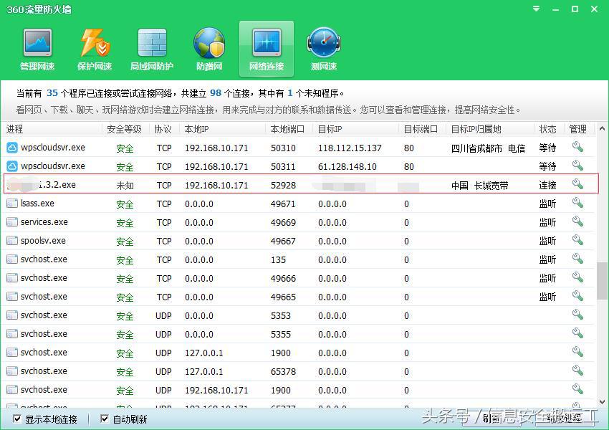Click the 防蹭网 anti-freeloading icon

pyautogui.click(x=208, y=48)
